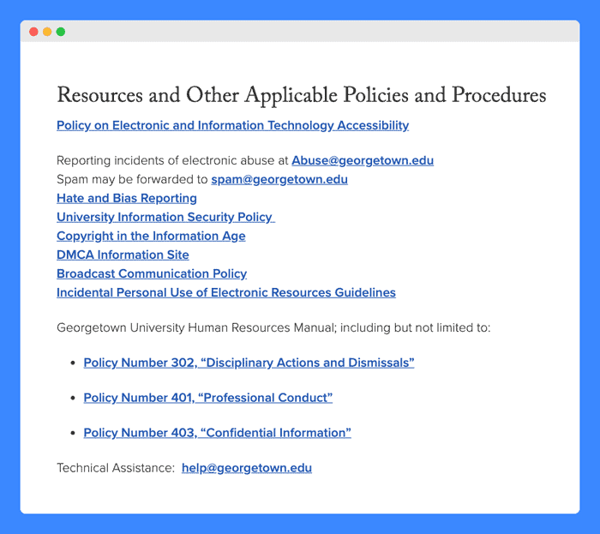600x534 pixels.
Task: Click the Resources and Other Applicable Policies heading
Action: click(x=302, y=95)
